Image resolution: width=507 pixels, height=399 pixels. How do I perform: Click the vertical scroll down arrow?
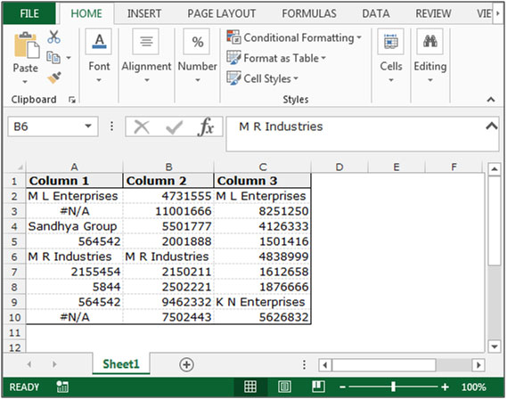pyautogui.click(x=494, y=346)
